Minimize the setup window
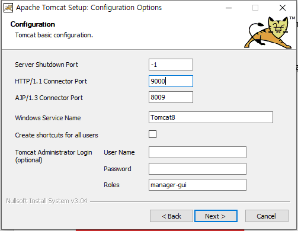 (x=229, y=8)
